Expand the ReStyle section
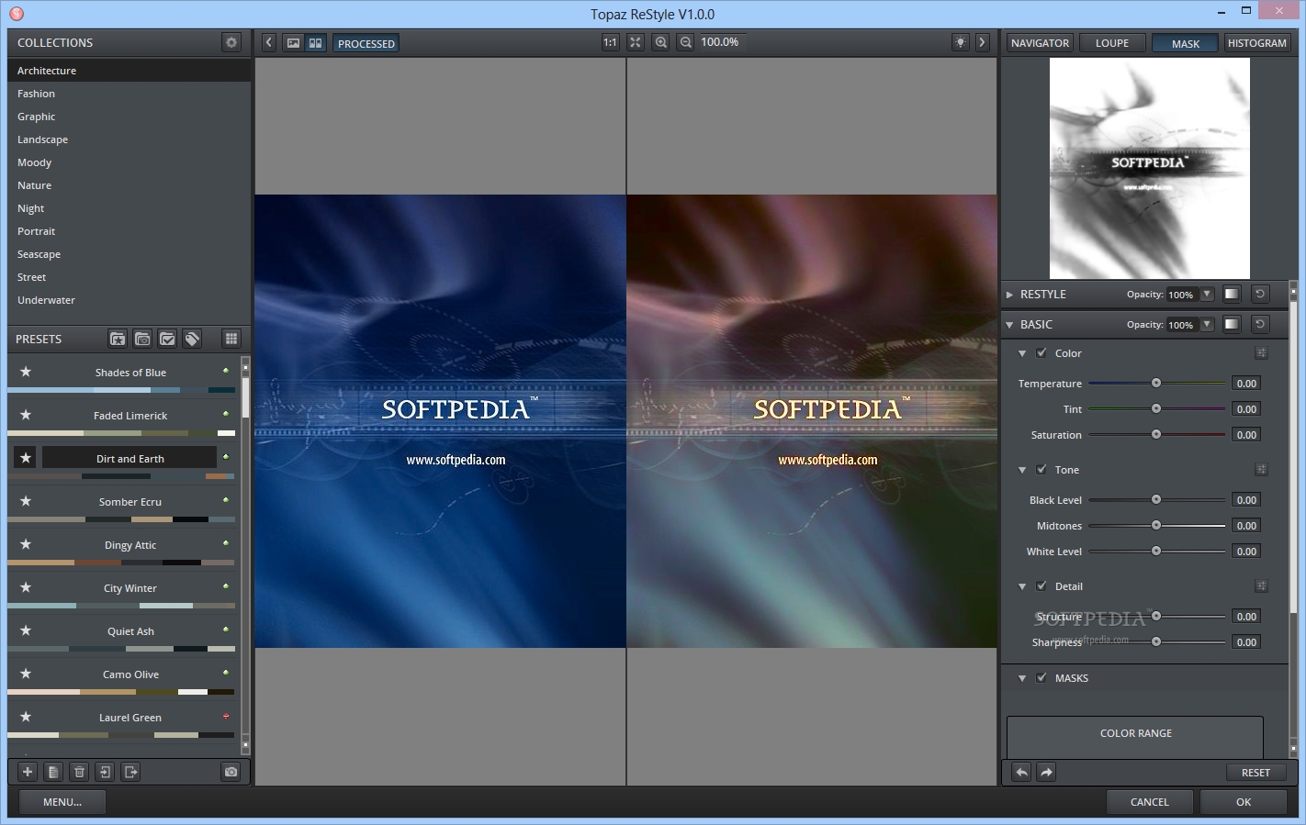 click(1010, 295)
